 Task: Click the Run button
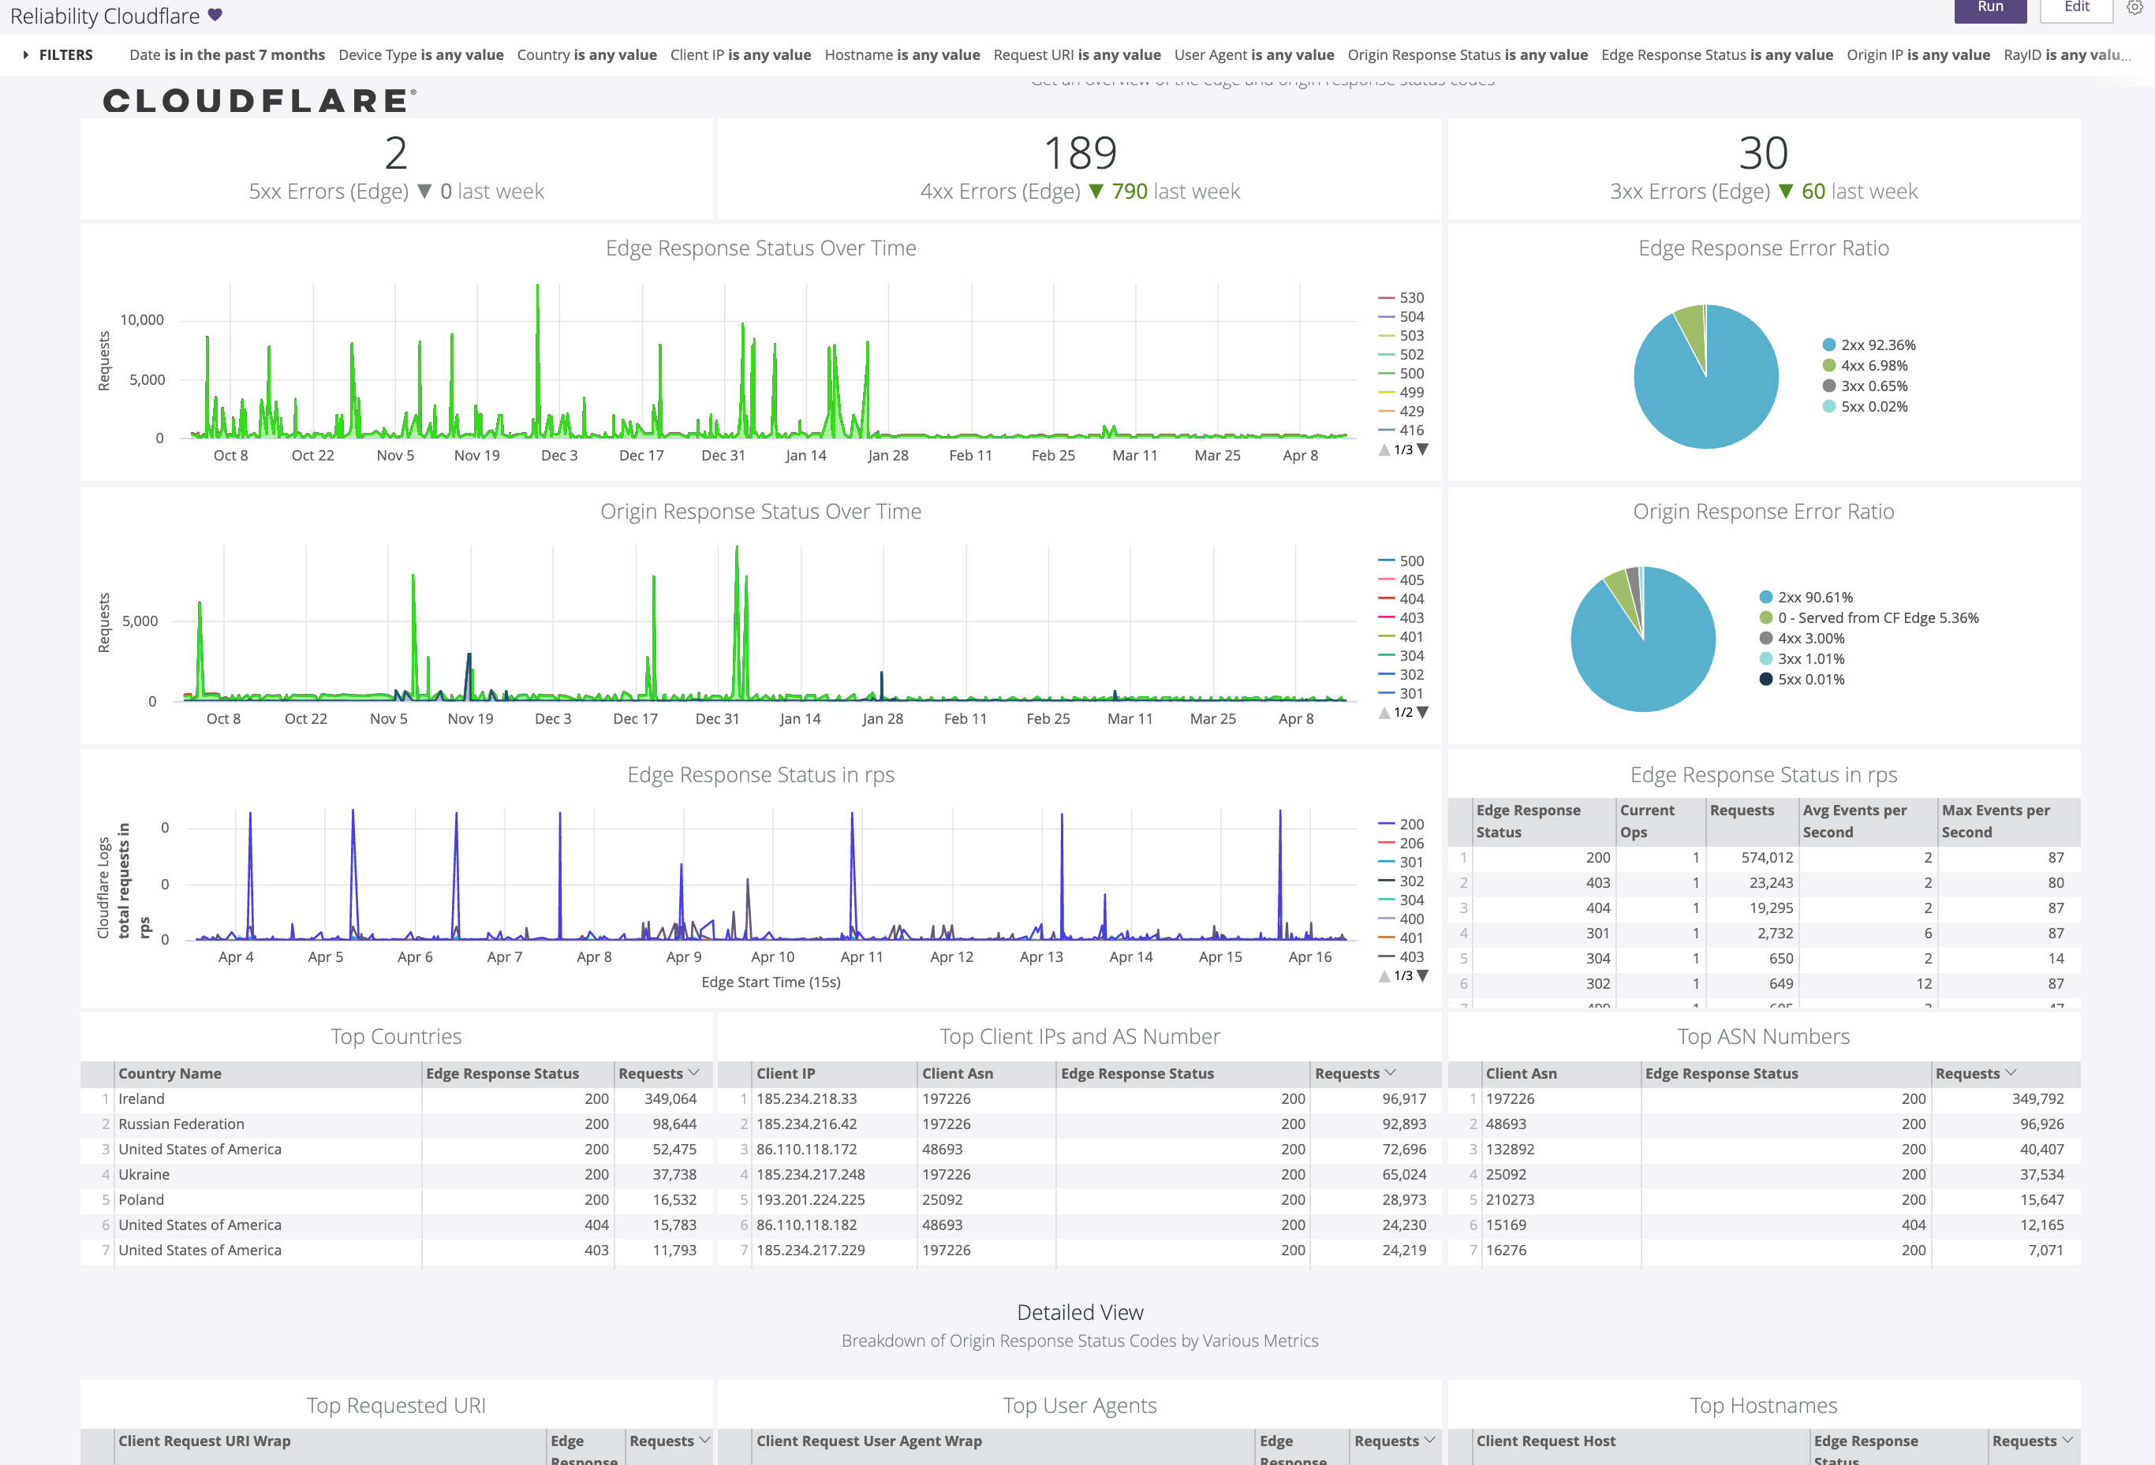1990,7
